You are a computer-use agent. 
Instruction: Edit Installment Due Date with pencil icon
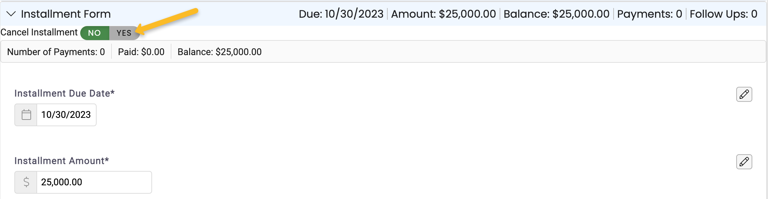pos(744,94)
